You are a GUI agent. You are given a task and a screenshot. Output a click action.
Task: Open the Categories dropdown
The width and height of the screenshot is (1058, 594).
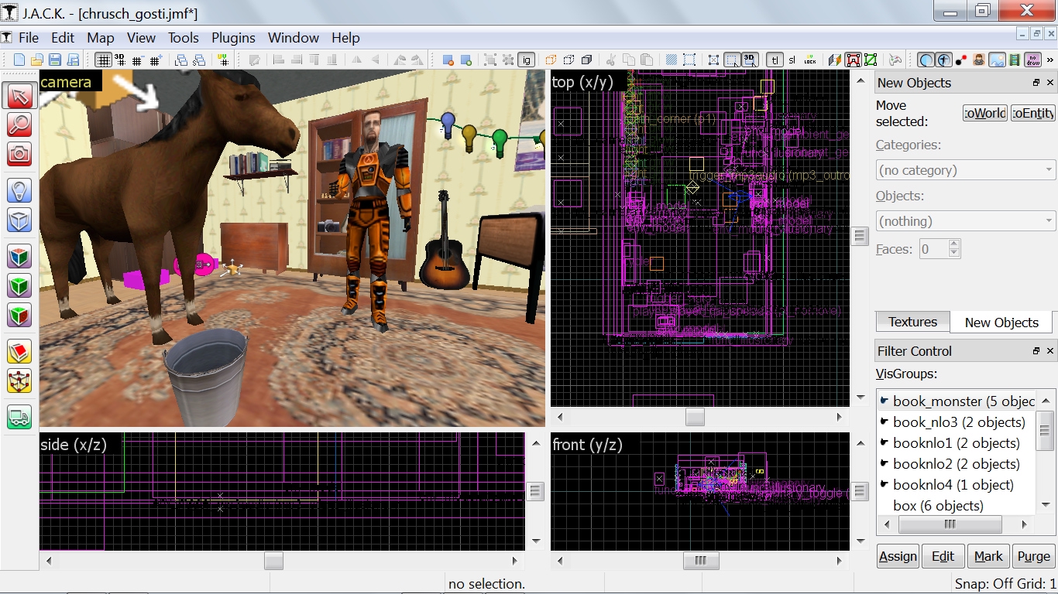point(966,170)
